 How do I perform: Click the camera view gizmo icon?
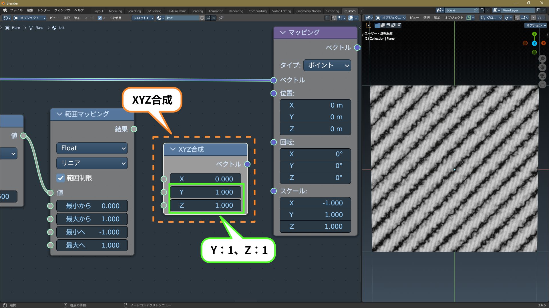click(542, 76)
